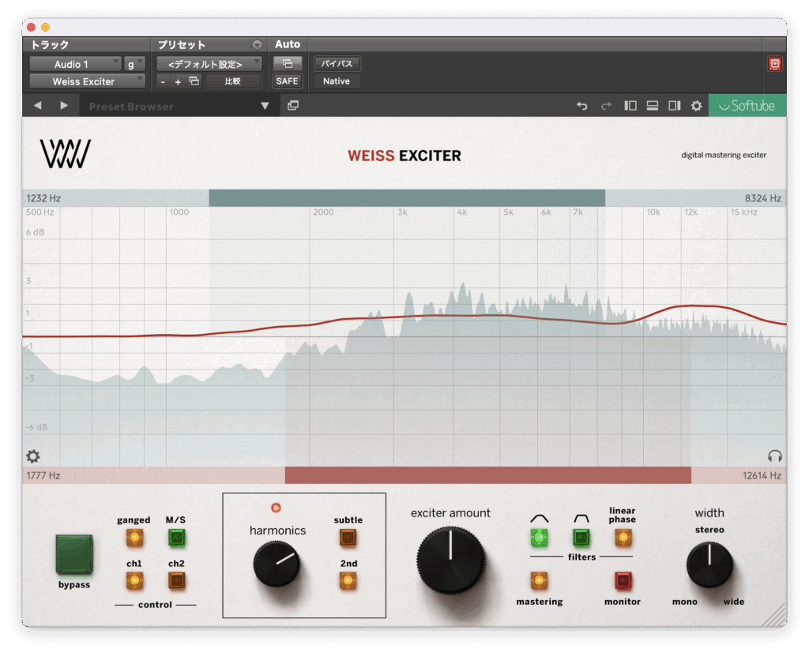The image size is (809, 653).
Task: Toggle the 2nd harmonics button
Action: pos(348,581)
